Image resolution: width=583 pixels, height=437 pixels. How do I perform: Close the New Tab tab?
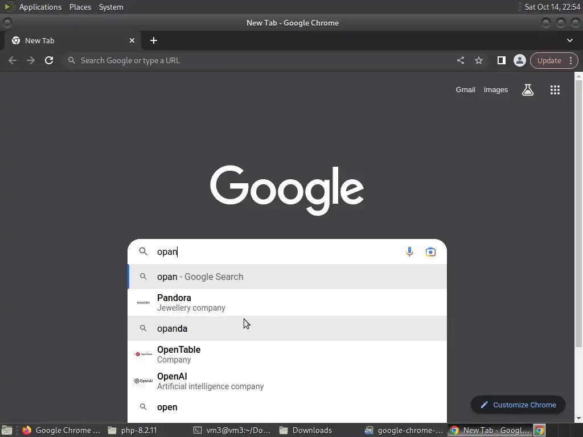coord(132,40)
